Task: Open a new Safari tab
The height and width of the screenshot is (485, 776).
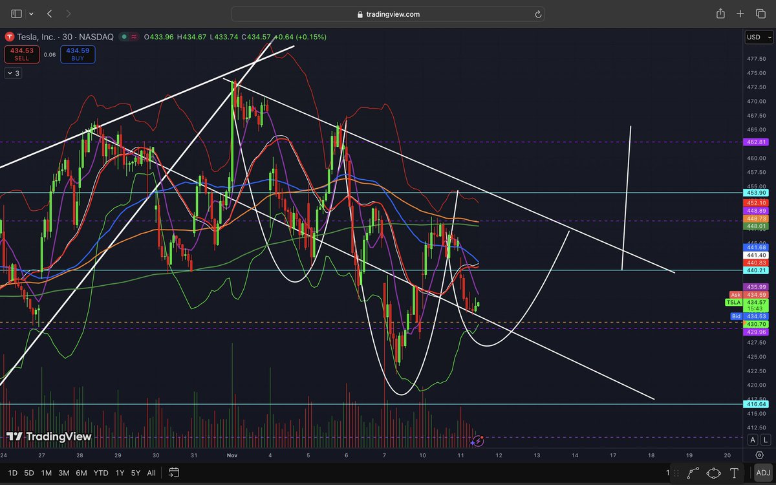Action: pyautogui.click(x=740, y=14)
